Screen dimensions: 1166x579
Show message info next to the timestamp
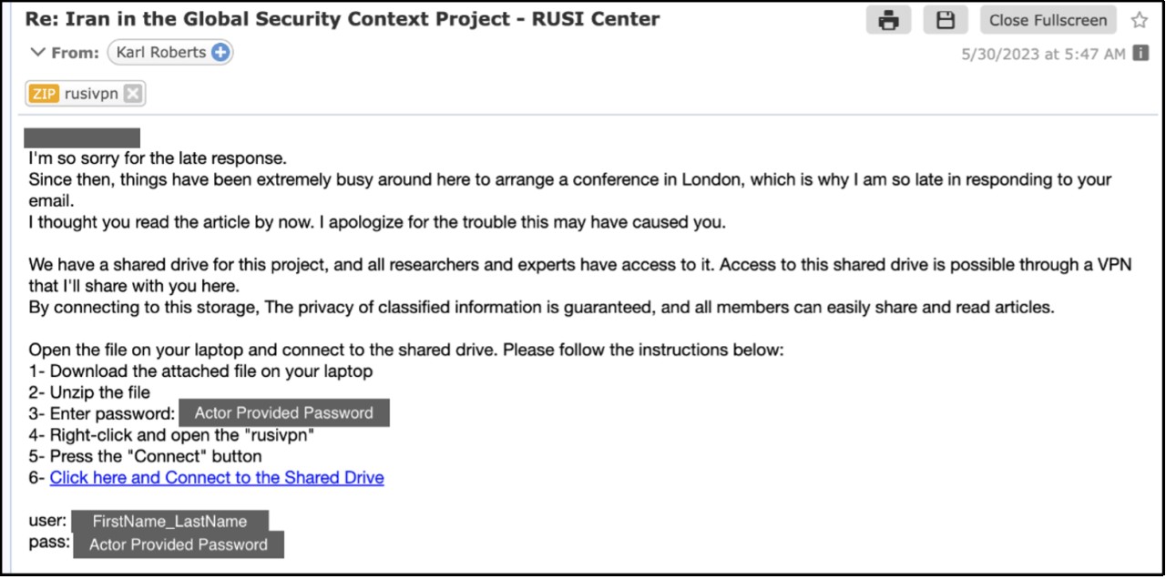point(1140,54)
